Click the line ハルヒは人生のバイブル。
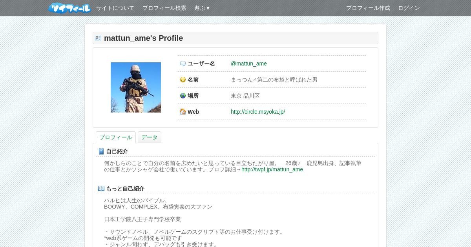This screenshot has height=247, width=471. tap(136, 200)
